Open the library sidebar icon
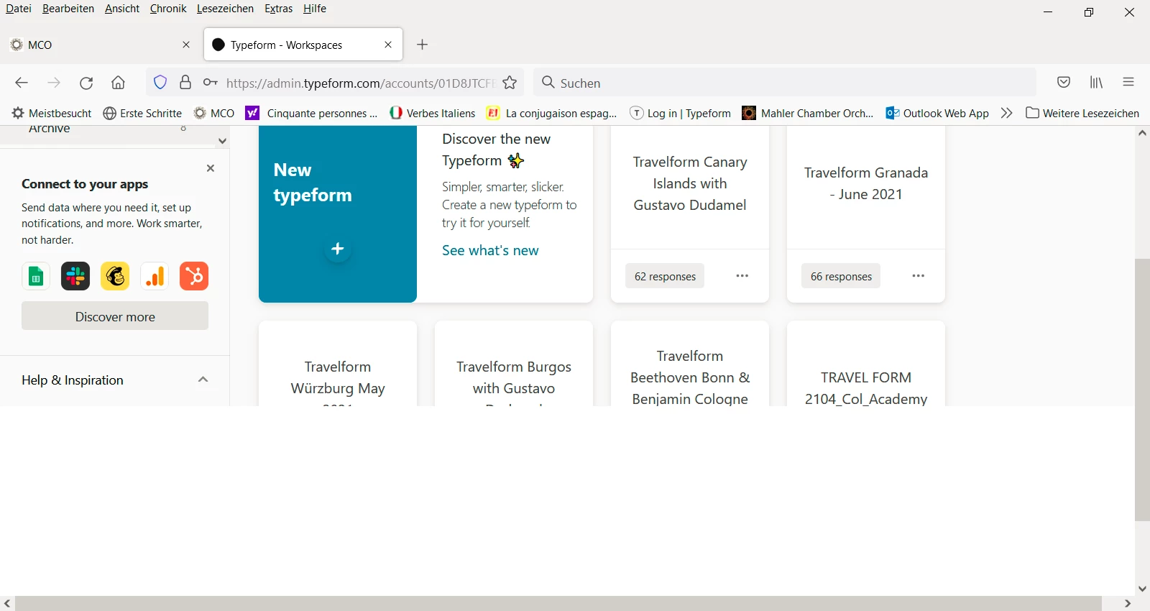 click(x=1096, y=83)
